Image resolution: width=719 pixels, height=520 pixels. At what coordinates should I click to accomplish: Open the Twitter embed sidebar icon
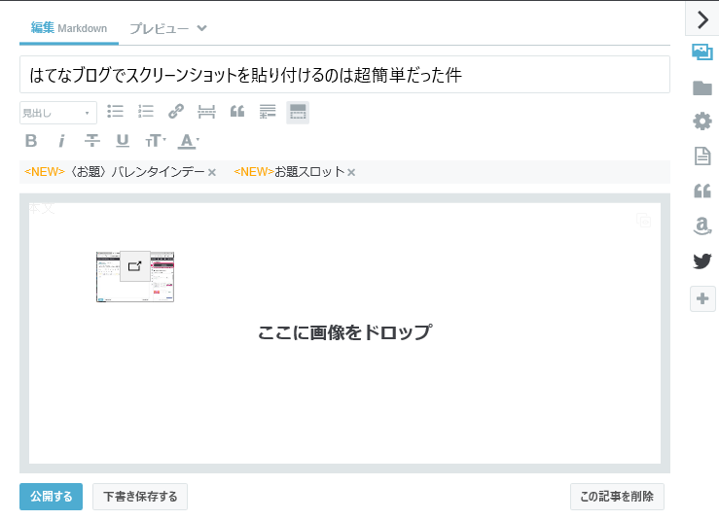(x=702, y=261)
